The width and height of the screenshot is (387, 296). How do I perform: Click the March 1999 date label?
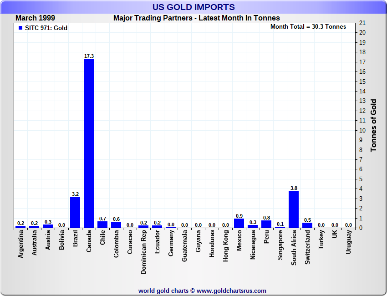36,18
